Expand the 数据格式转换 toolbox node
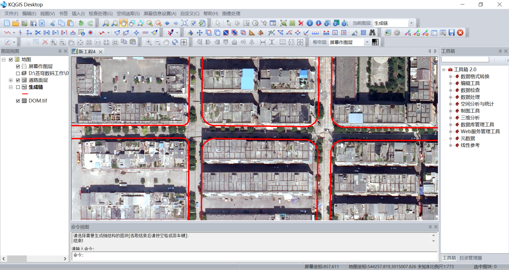 tap(450, 77)
